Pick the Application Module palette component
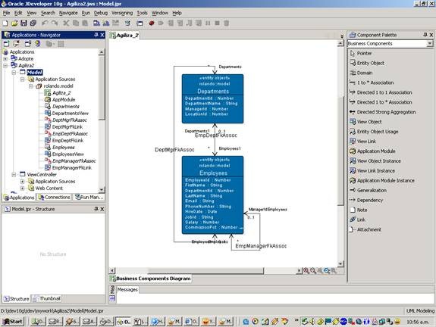 [372, 151]
